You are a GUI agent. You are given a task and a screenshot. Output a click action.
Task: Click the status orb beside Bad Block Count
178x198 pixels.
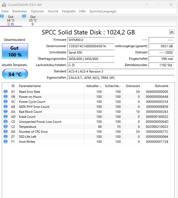[x=6, y=112]
